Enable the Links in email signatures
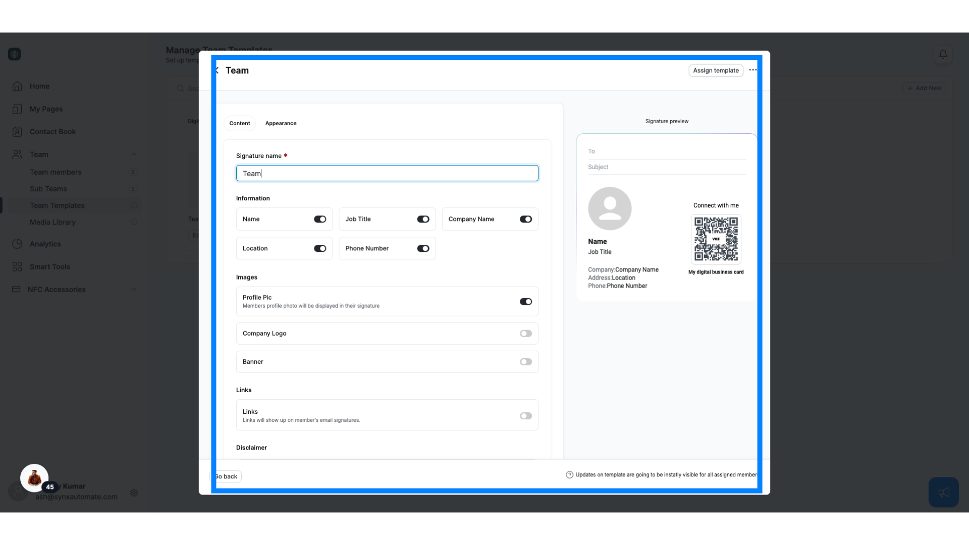The image size is (969, 545). pos(526,415)
